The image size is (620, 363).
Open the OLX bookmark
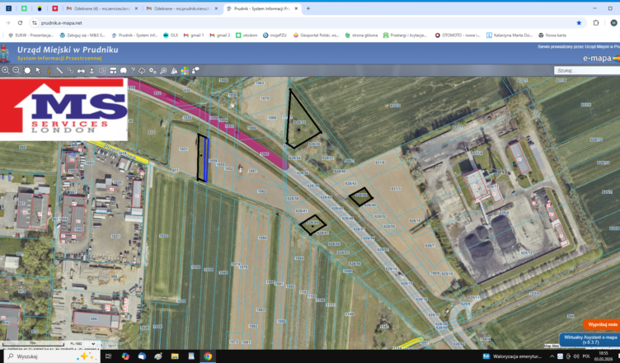pyautogui.click(x=171, y=35)
